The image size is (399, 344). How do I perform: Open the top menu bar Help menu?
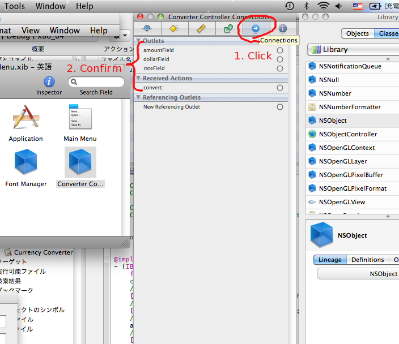pyautogui.click(x=84, y=6)
